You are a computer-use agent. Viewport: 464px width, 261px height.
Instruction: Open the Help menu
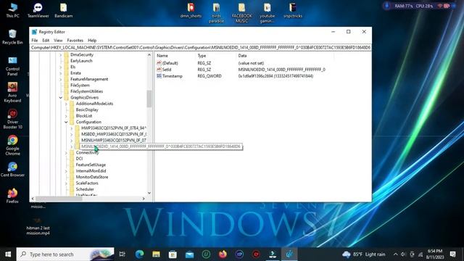pyautogui.click(x=92, y=41)
